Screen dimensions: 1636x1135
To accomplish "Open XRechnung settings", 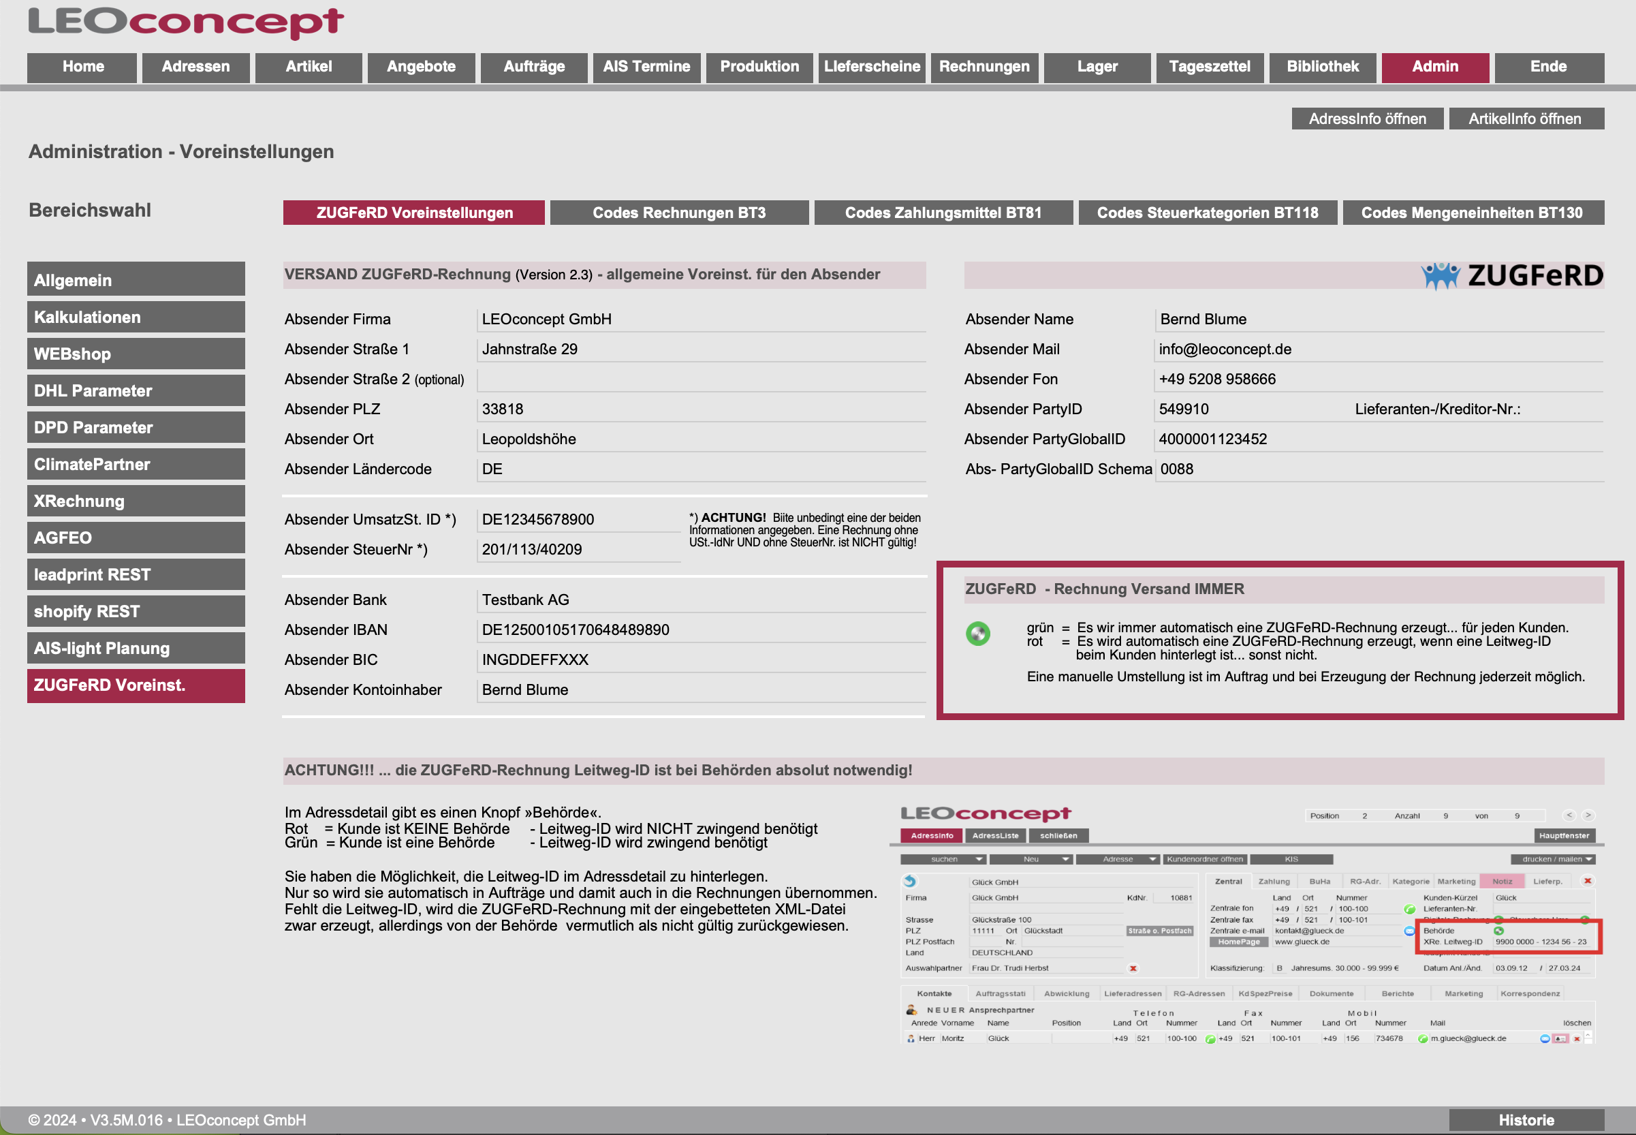I will click(136, 501).
